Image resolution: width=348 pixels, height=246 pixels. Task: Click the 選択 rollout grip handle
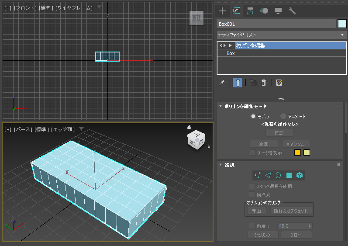(x=338, y=165)
